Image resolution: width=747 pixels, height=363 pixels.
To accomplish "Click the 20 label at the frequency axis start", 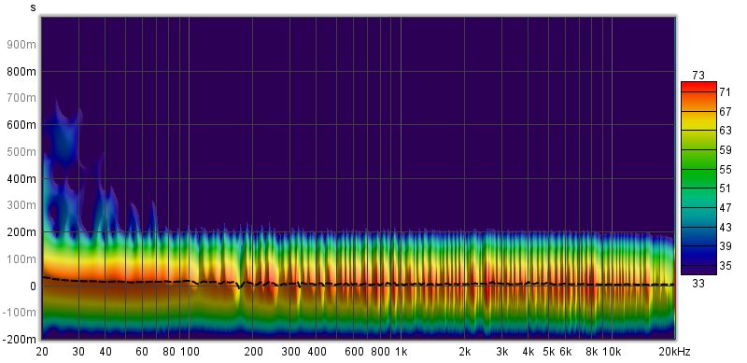I will coord(42,353).
